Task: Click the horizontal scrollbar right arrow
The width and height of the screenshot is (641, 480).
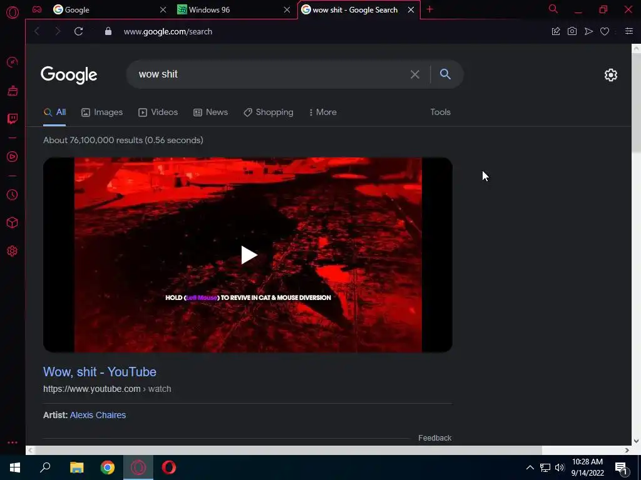Action: coord(627,450)
